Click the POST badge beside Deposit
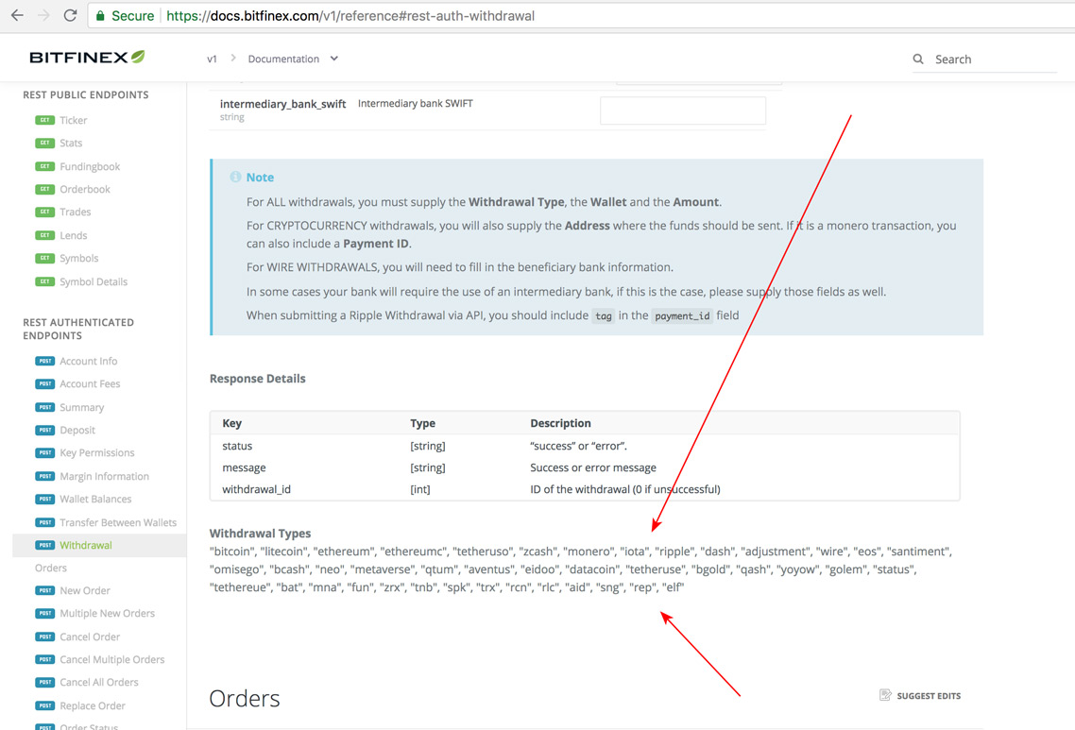This screenshot has width=1075, height=730. pyautogui.click(x=44, y=430)
